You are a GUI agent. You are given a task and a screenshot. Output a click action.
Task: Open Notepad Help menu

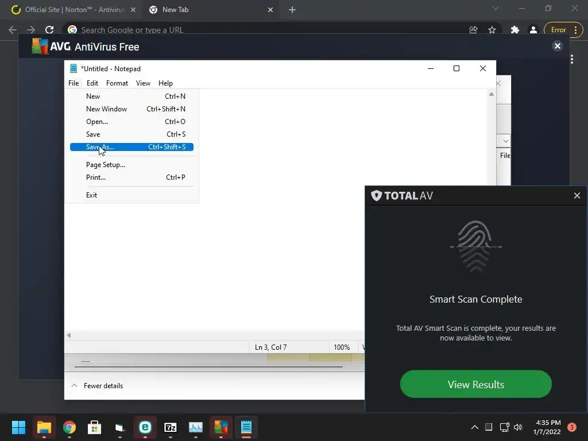165,83
